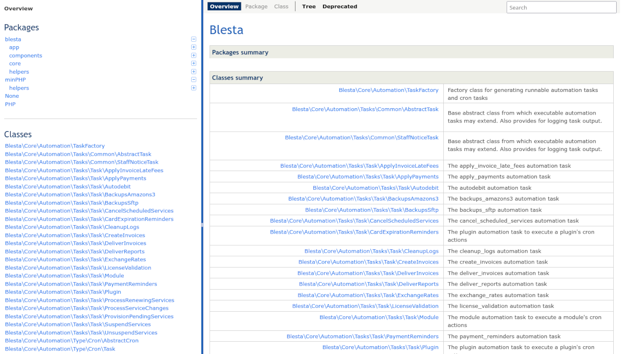
Task: Open BackupsSftp class in sidebar list
Action: (71, 203)
